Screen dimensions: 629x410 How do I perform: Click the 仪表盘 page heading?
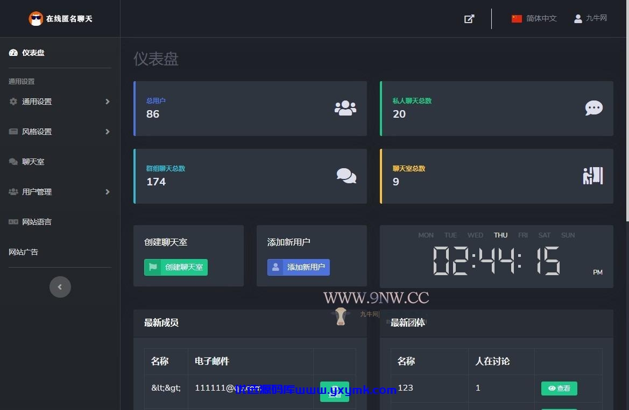[156, 59]
